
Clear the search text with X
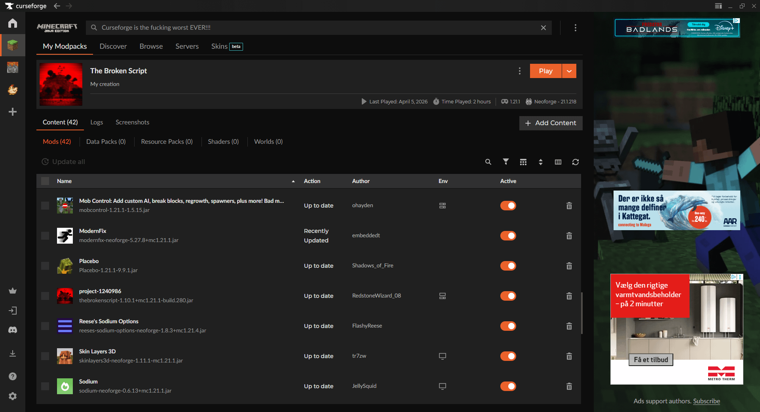coord(543,28)
